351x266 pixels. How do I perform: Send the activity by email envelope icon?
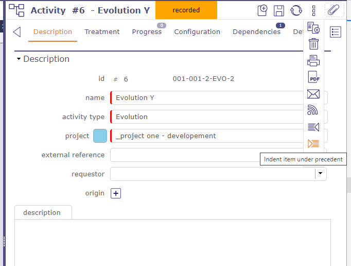(313, 94)
